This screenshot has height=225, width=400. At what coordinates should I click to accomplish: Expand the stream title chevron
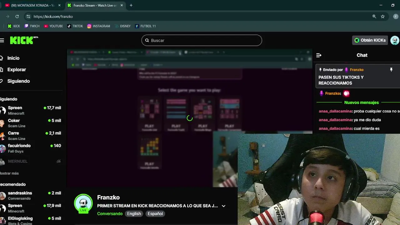pyautogui.click(x=223, y=206)
